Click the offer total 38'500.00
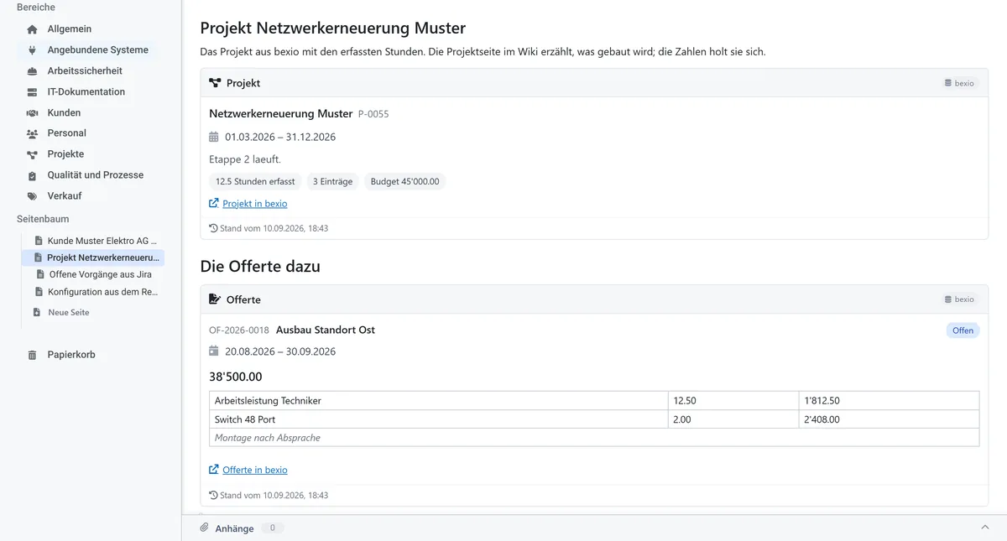Screen dimensions: 1007x541 236,377
